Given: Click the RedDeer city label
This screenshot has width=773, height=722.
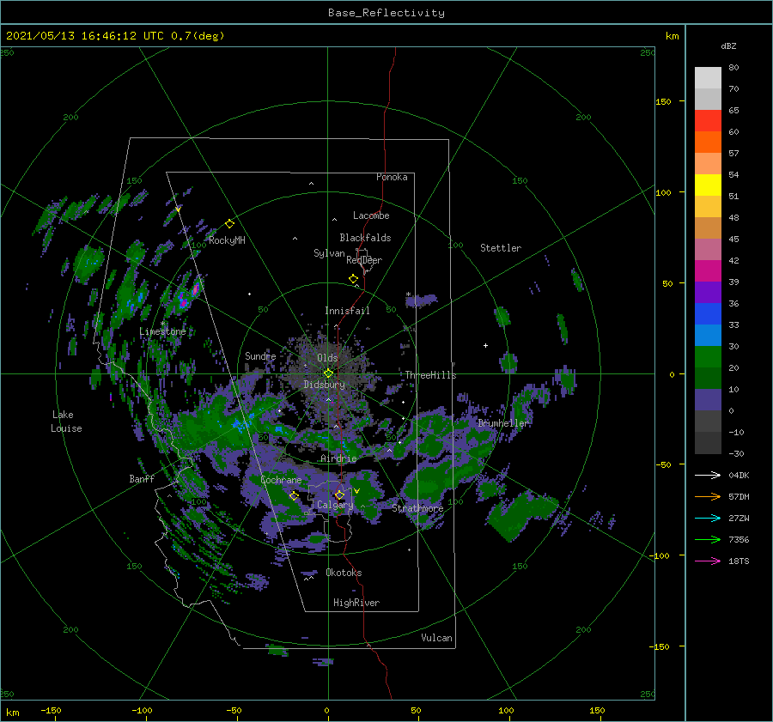Looking at the screenshot, I should pos(364,260).
